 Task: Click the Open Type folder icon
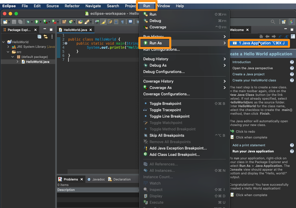click(x=81, y=22)
